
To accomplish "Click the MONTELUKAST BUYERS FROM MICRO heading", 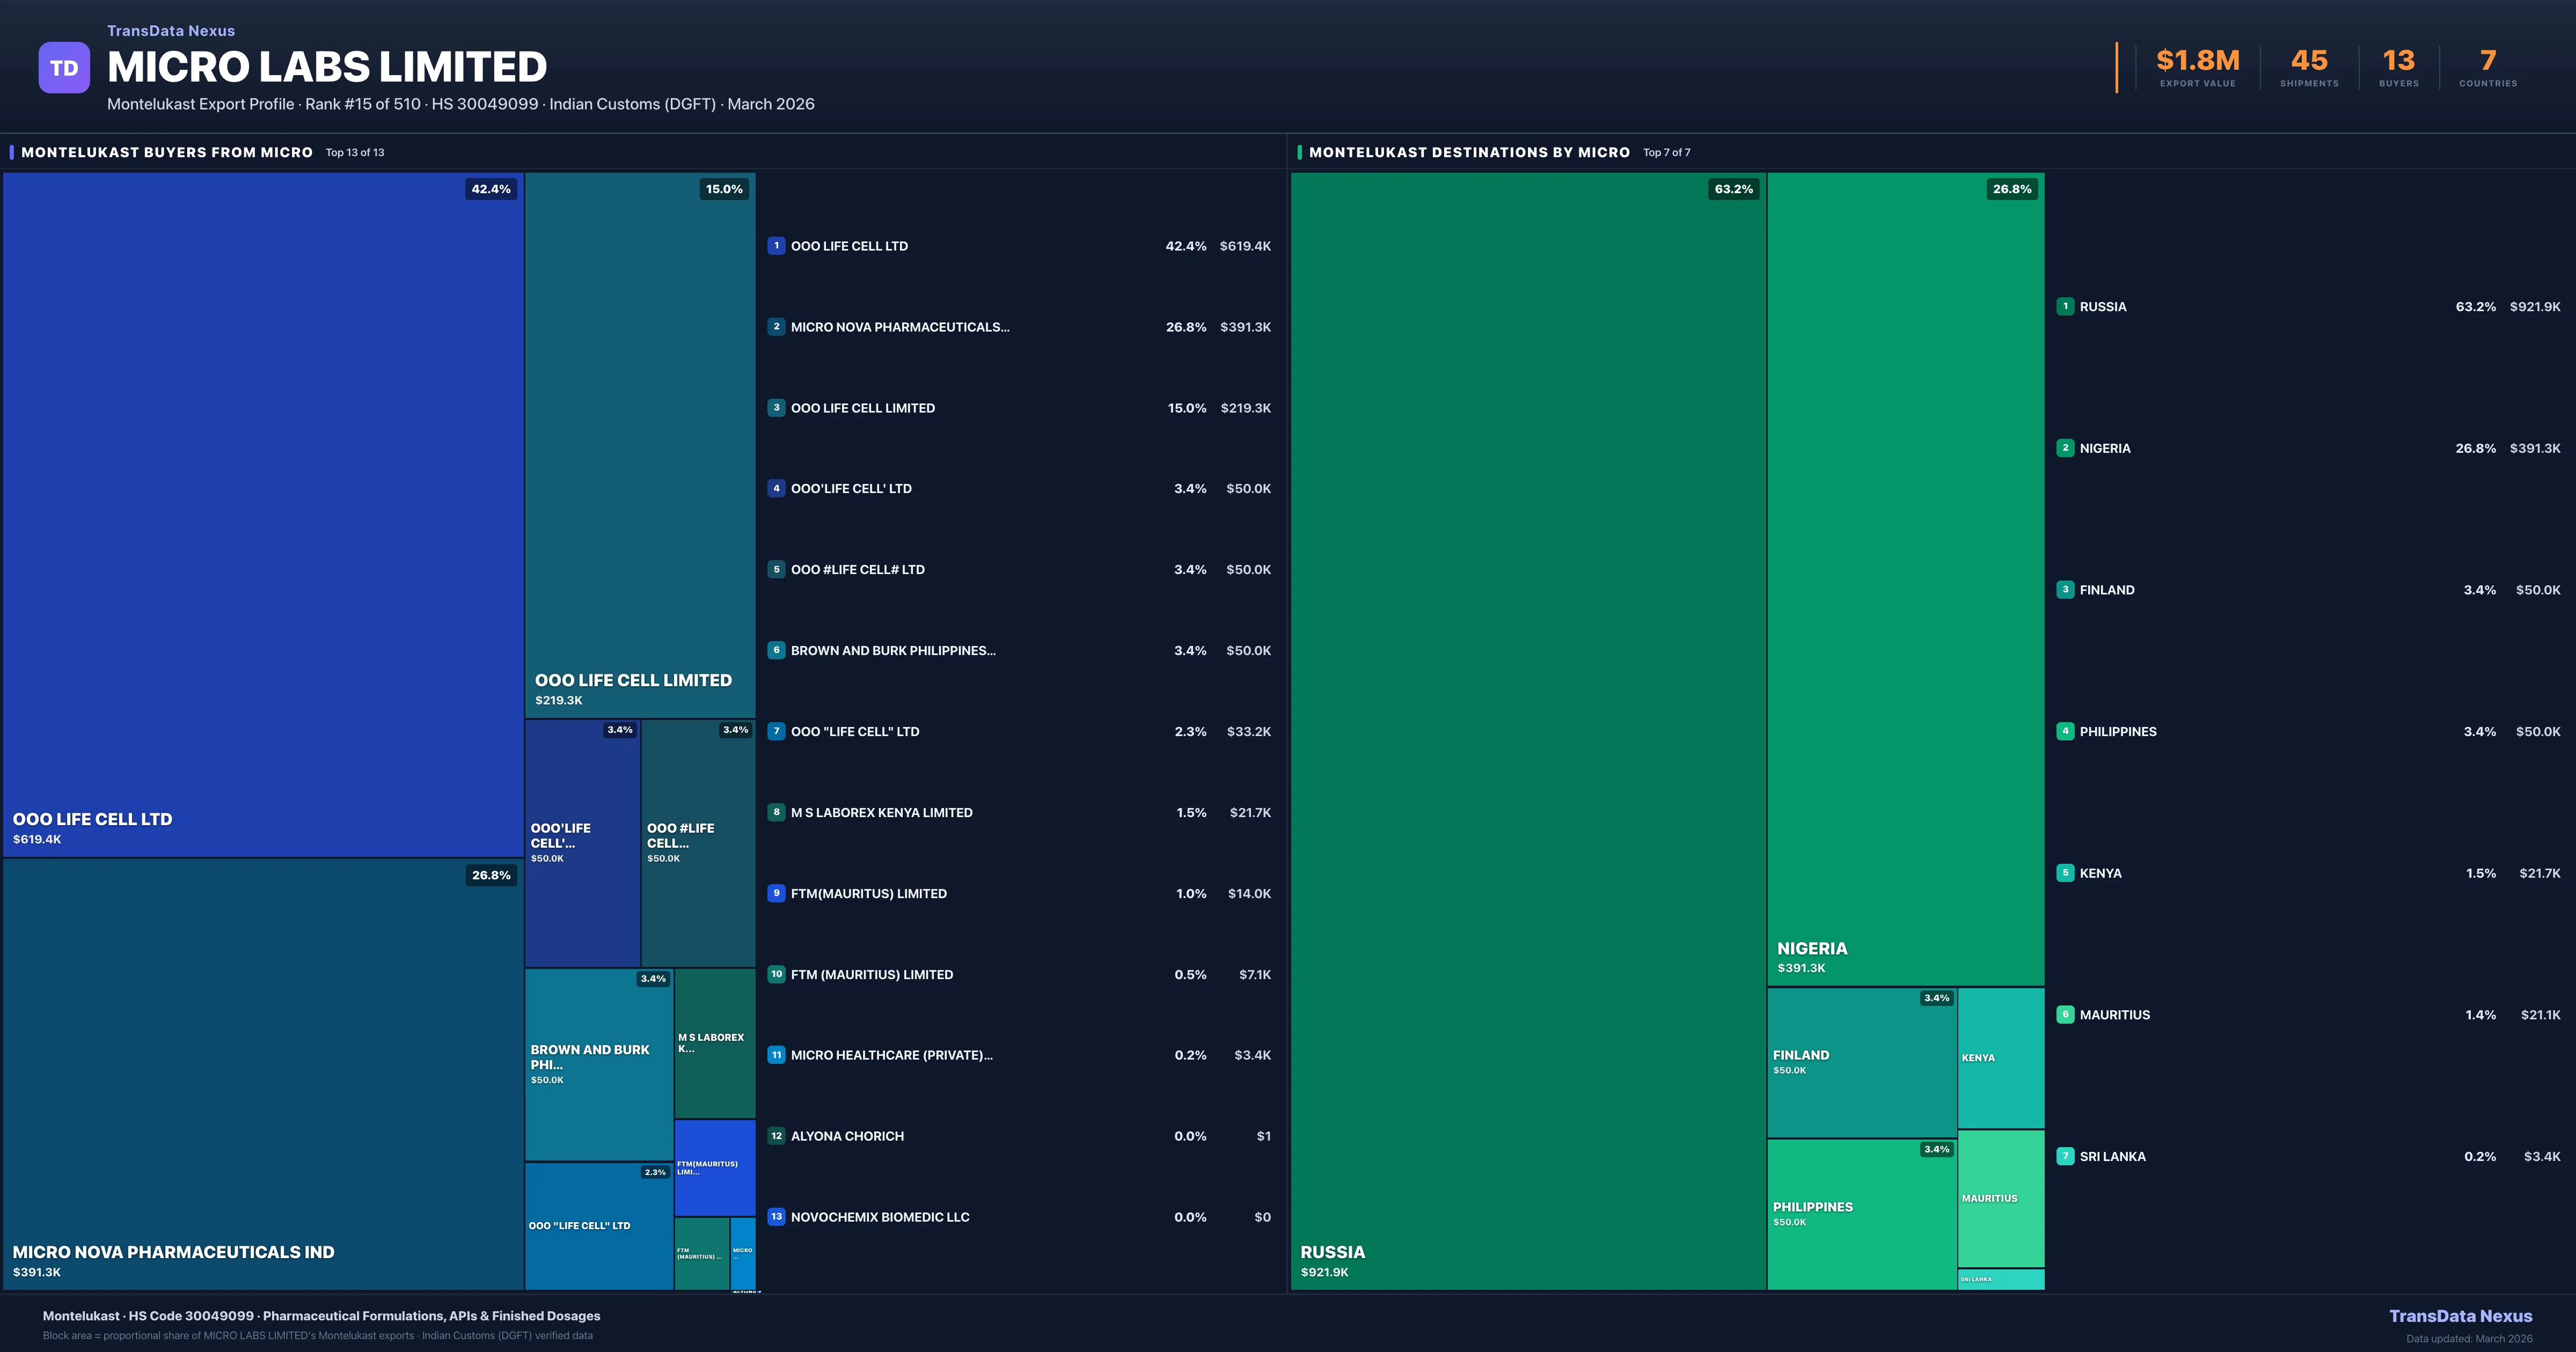I will pyautogui.click(x=167, y=152).
